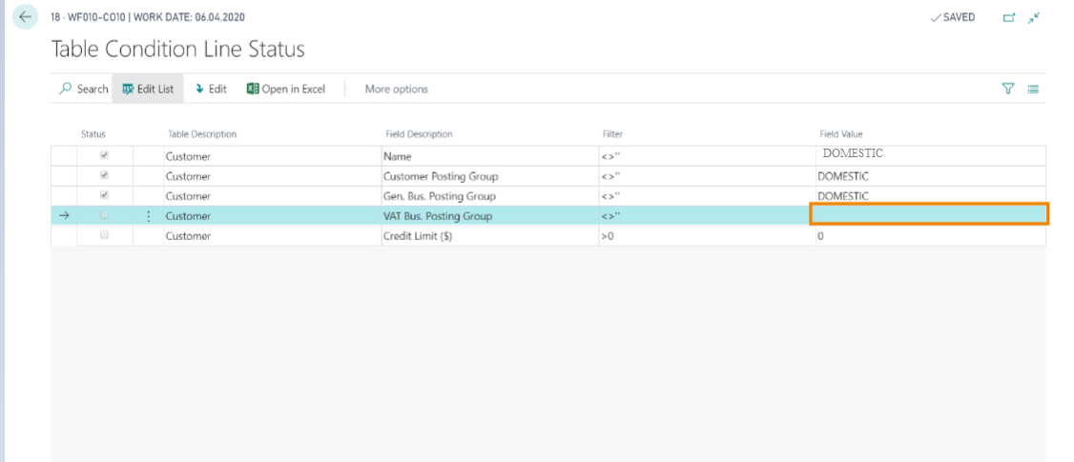
Task: Open the filter pane funnel icon
Action: pyautogui.click(x=1007, y=89)
